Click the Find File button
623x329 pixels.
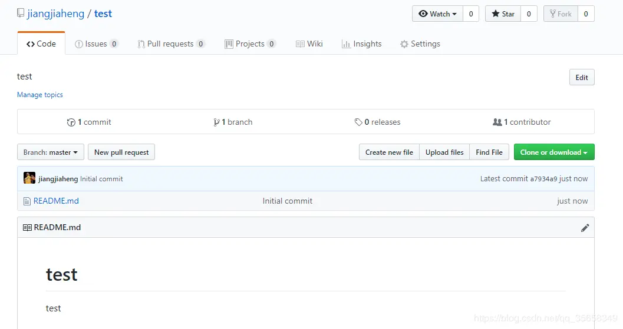pyautogui.click(x=489, y=152)
